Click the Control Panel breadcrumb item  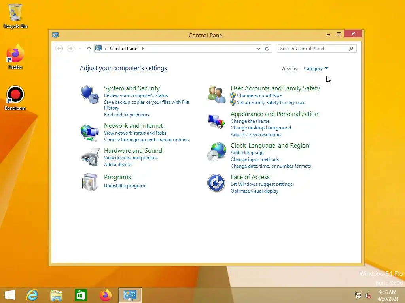[x=124, y=49]
